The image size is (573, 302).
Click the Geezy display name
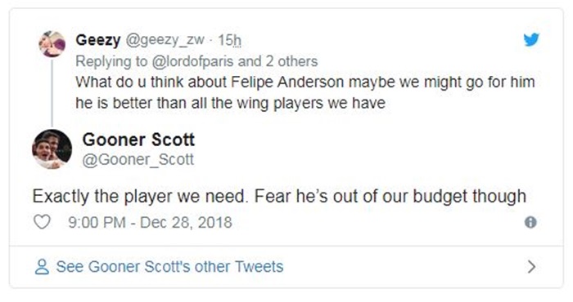tap(98, 40)
